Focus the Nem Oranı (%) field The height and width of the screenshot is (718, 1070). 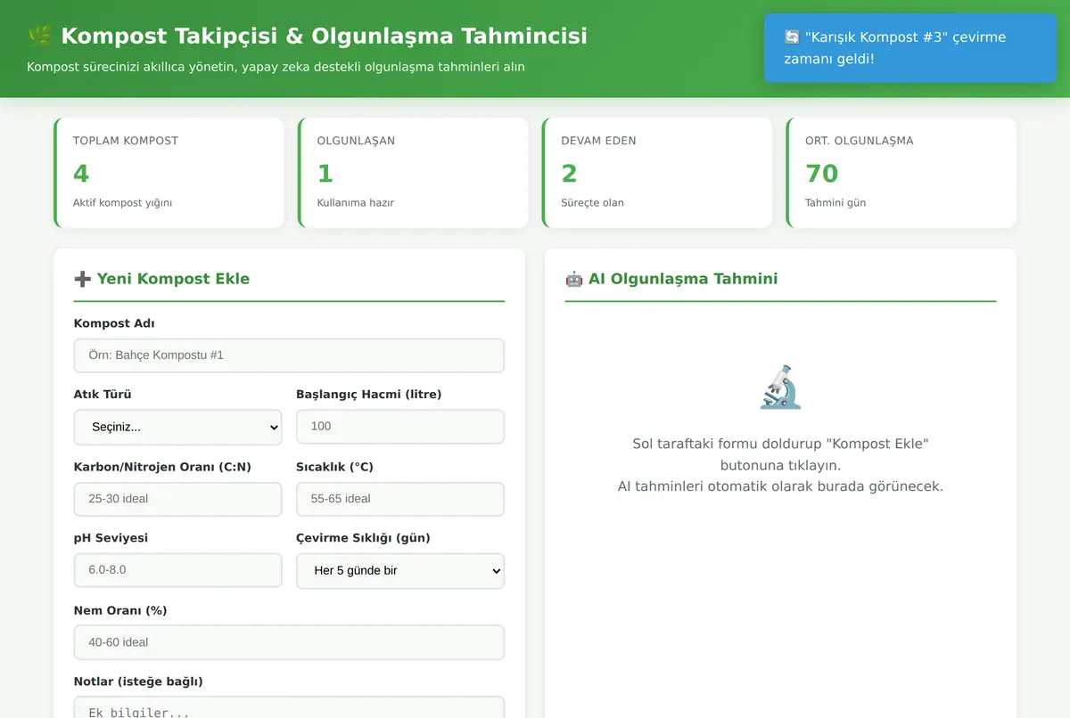tap(289, 642)
